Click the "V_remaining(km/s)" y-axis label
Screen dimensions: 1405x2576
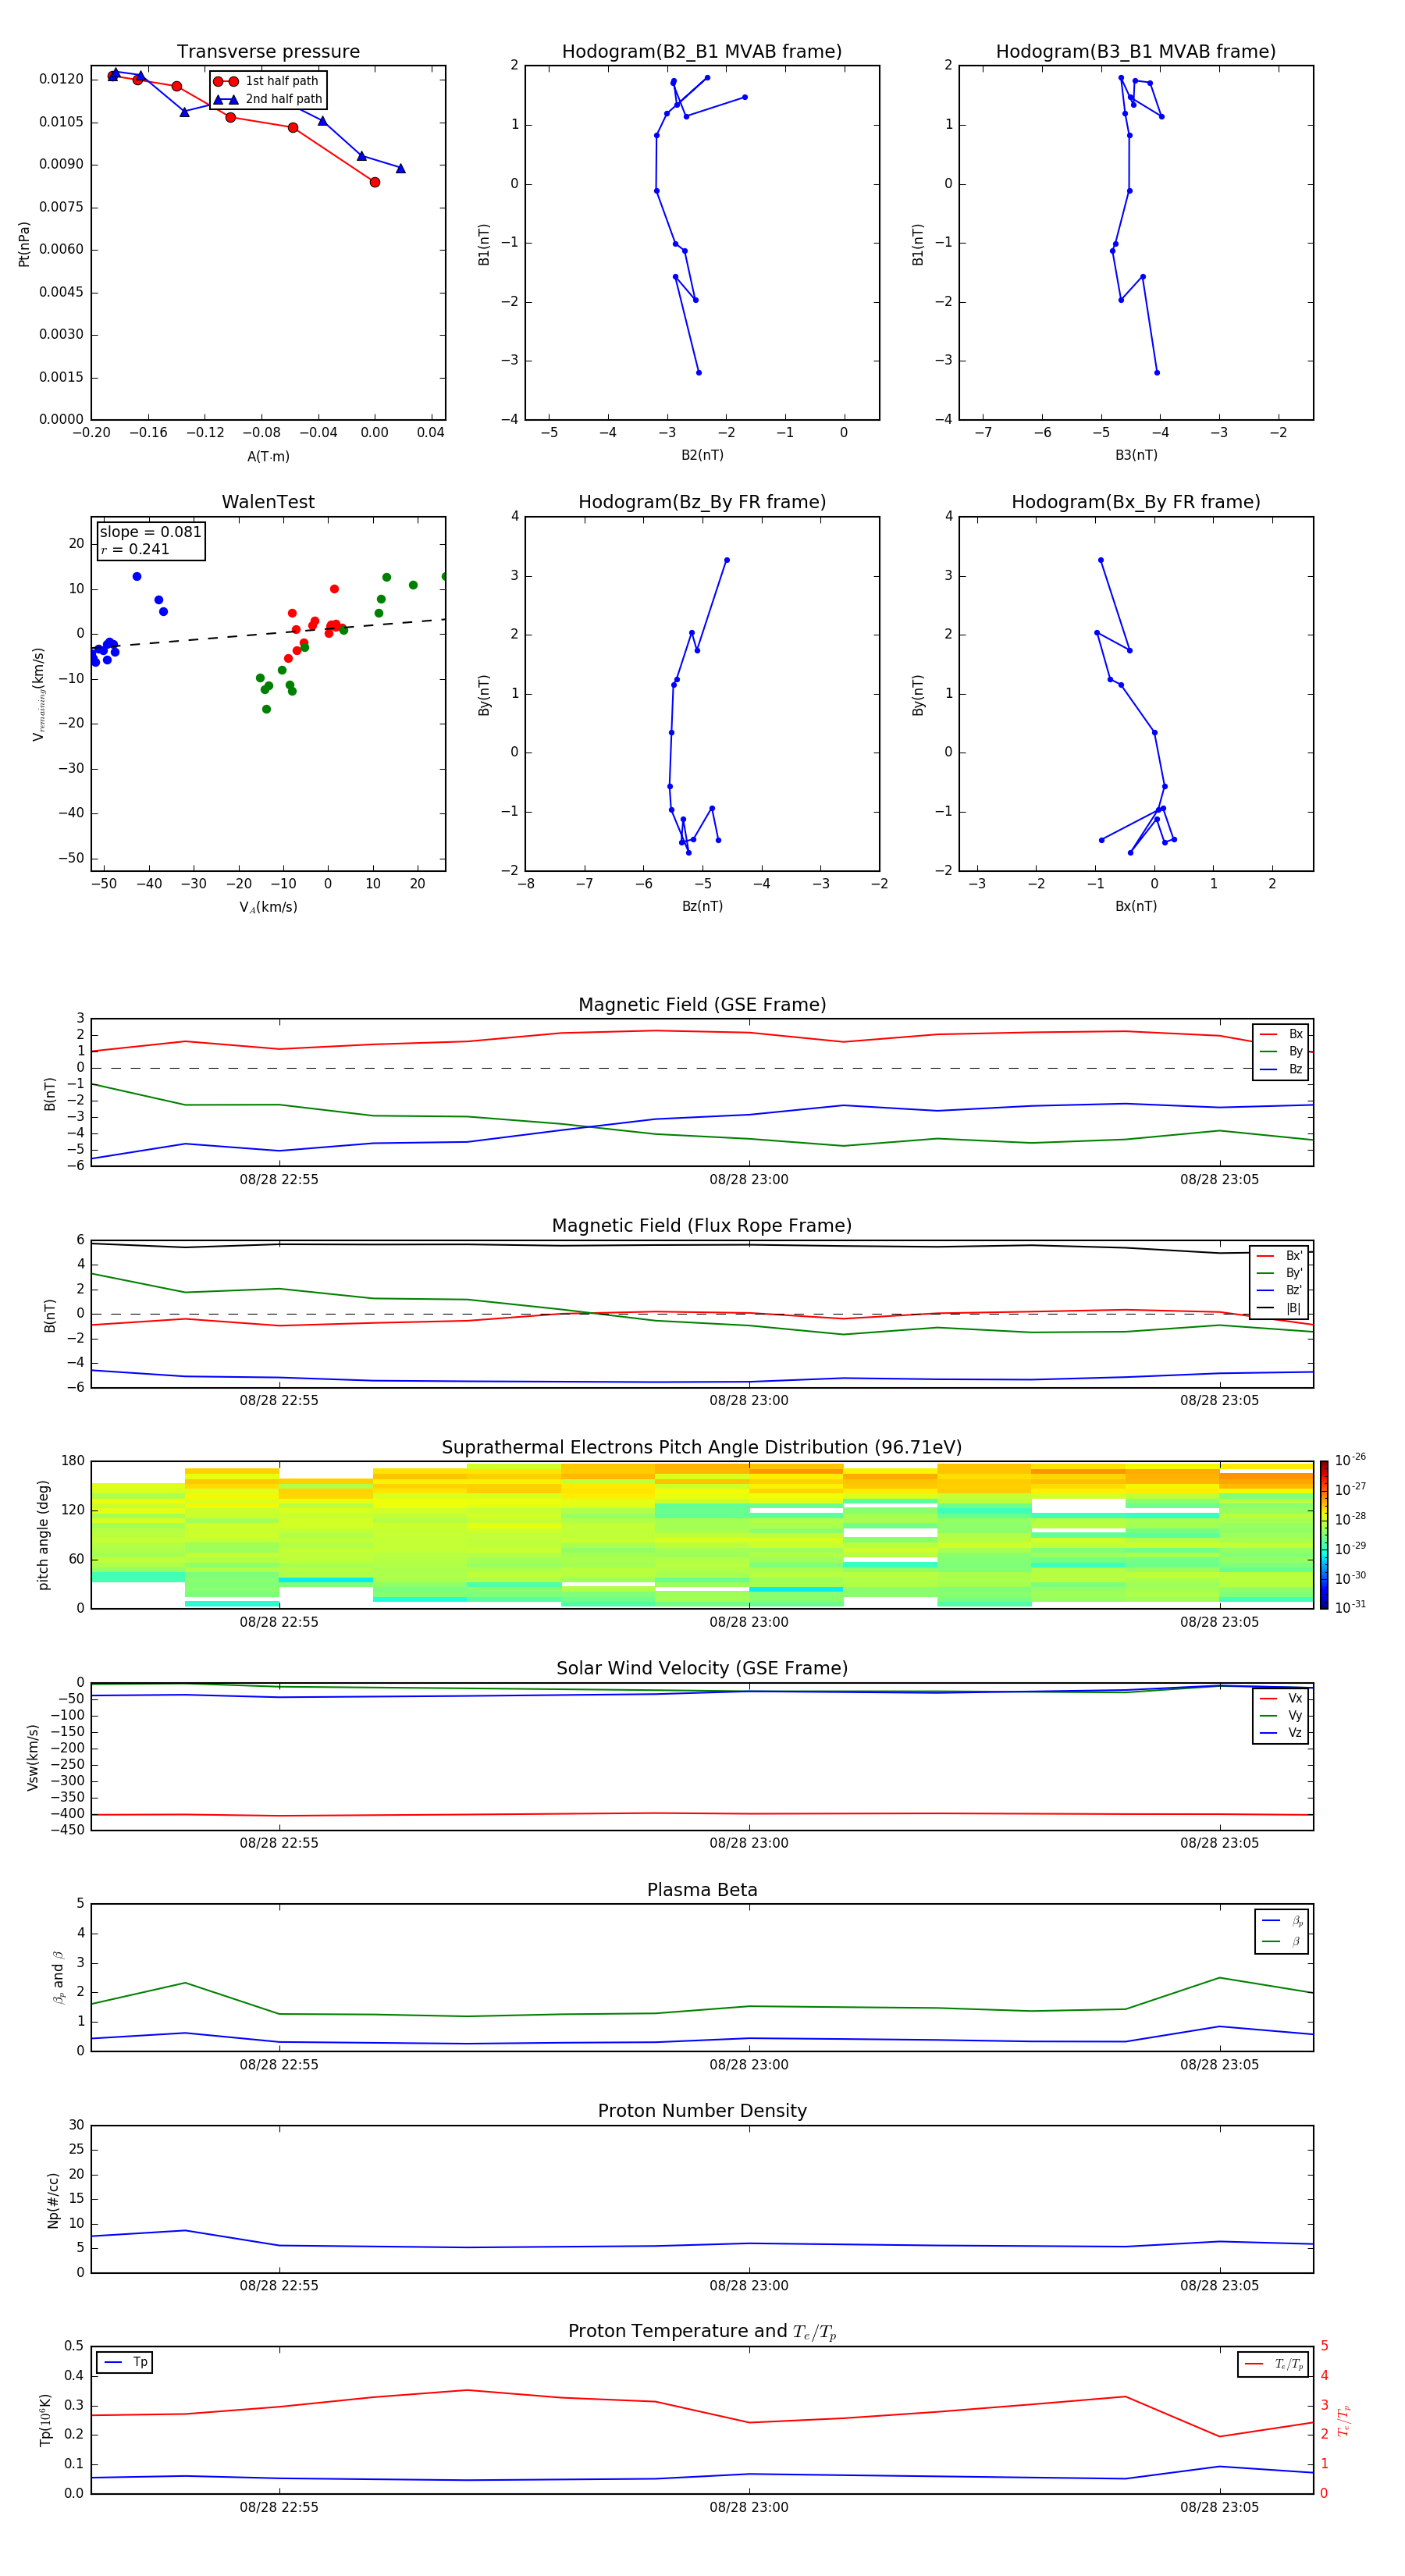tap(38, 694)
